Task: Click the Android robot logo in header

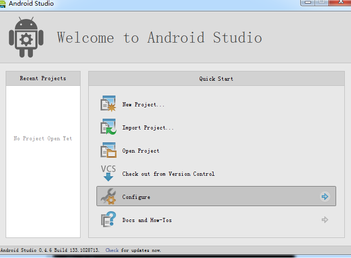Action: (x=26, y=37)
